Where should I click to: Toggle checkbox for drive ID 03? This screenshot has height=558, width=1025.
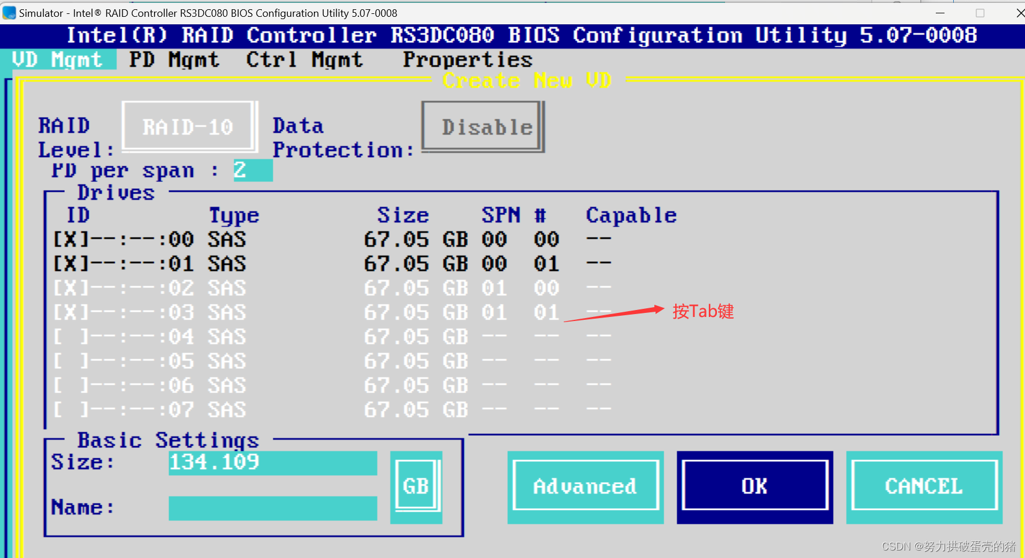click(71, 312)
